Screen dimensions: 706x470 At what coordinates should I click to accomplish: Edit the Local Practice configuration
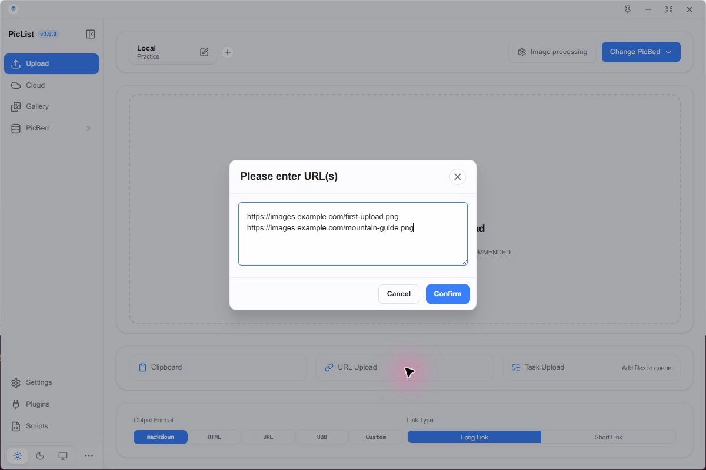[204, 52]
